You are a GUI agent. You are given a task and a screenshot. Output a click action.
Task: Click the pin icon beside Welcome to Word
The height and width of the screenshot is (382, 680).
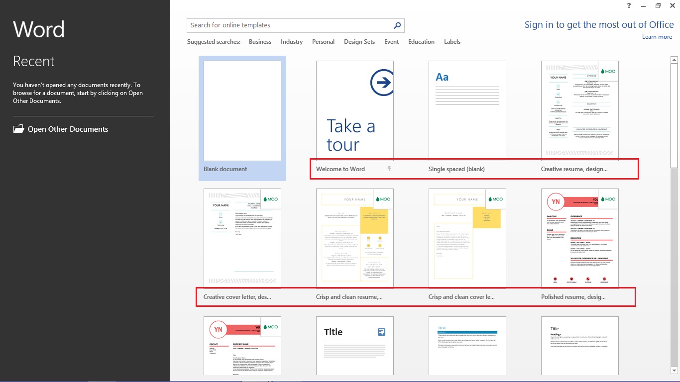click(389, 169)
